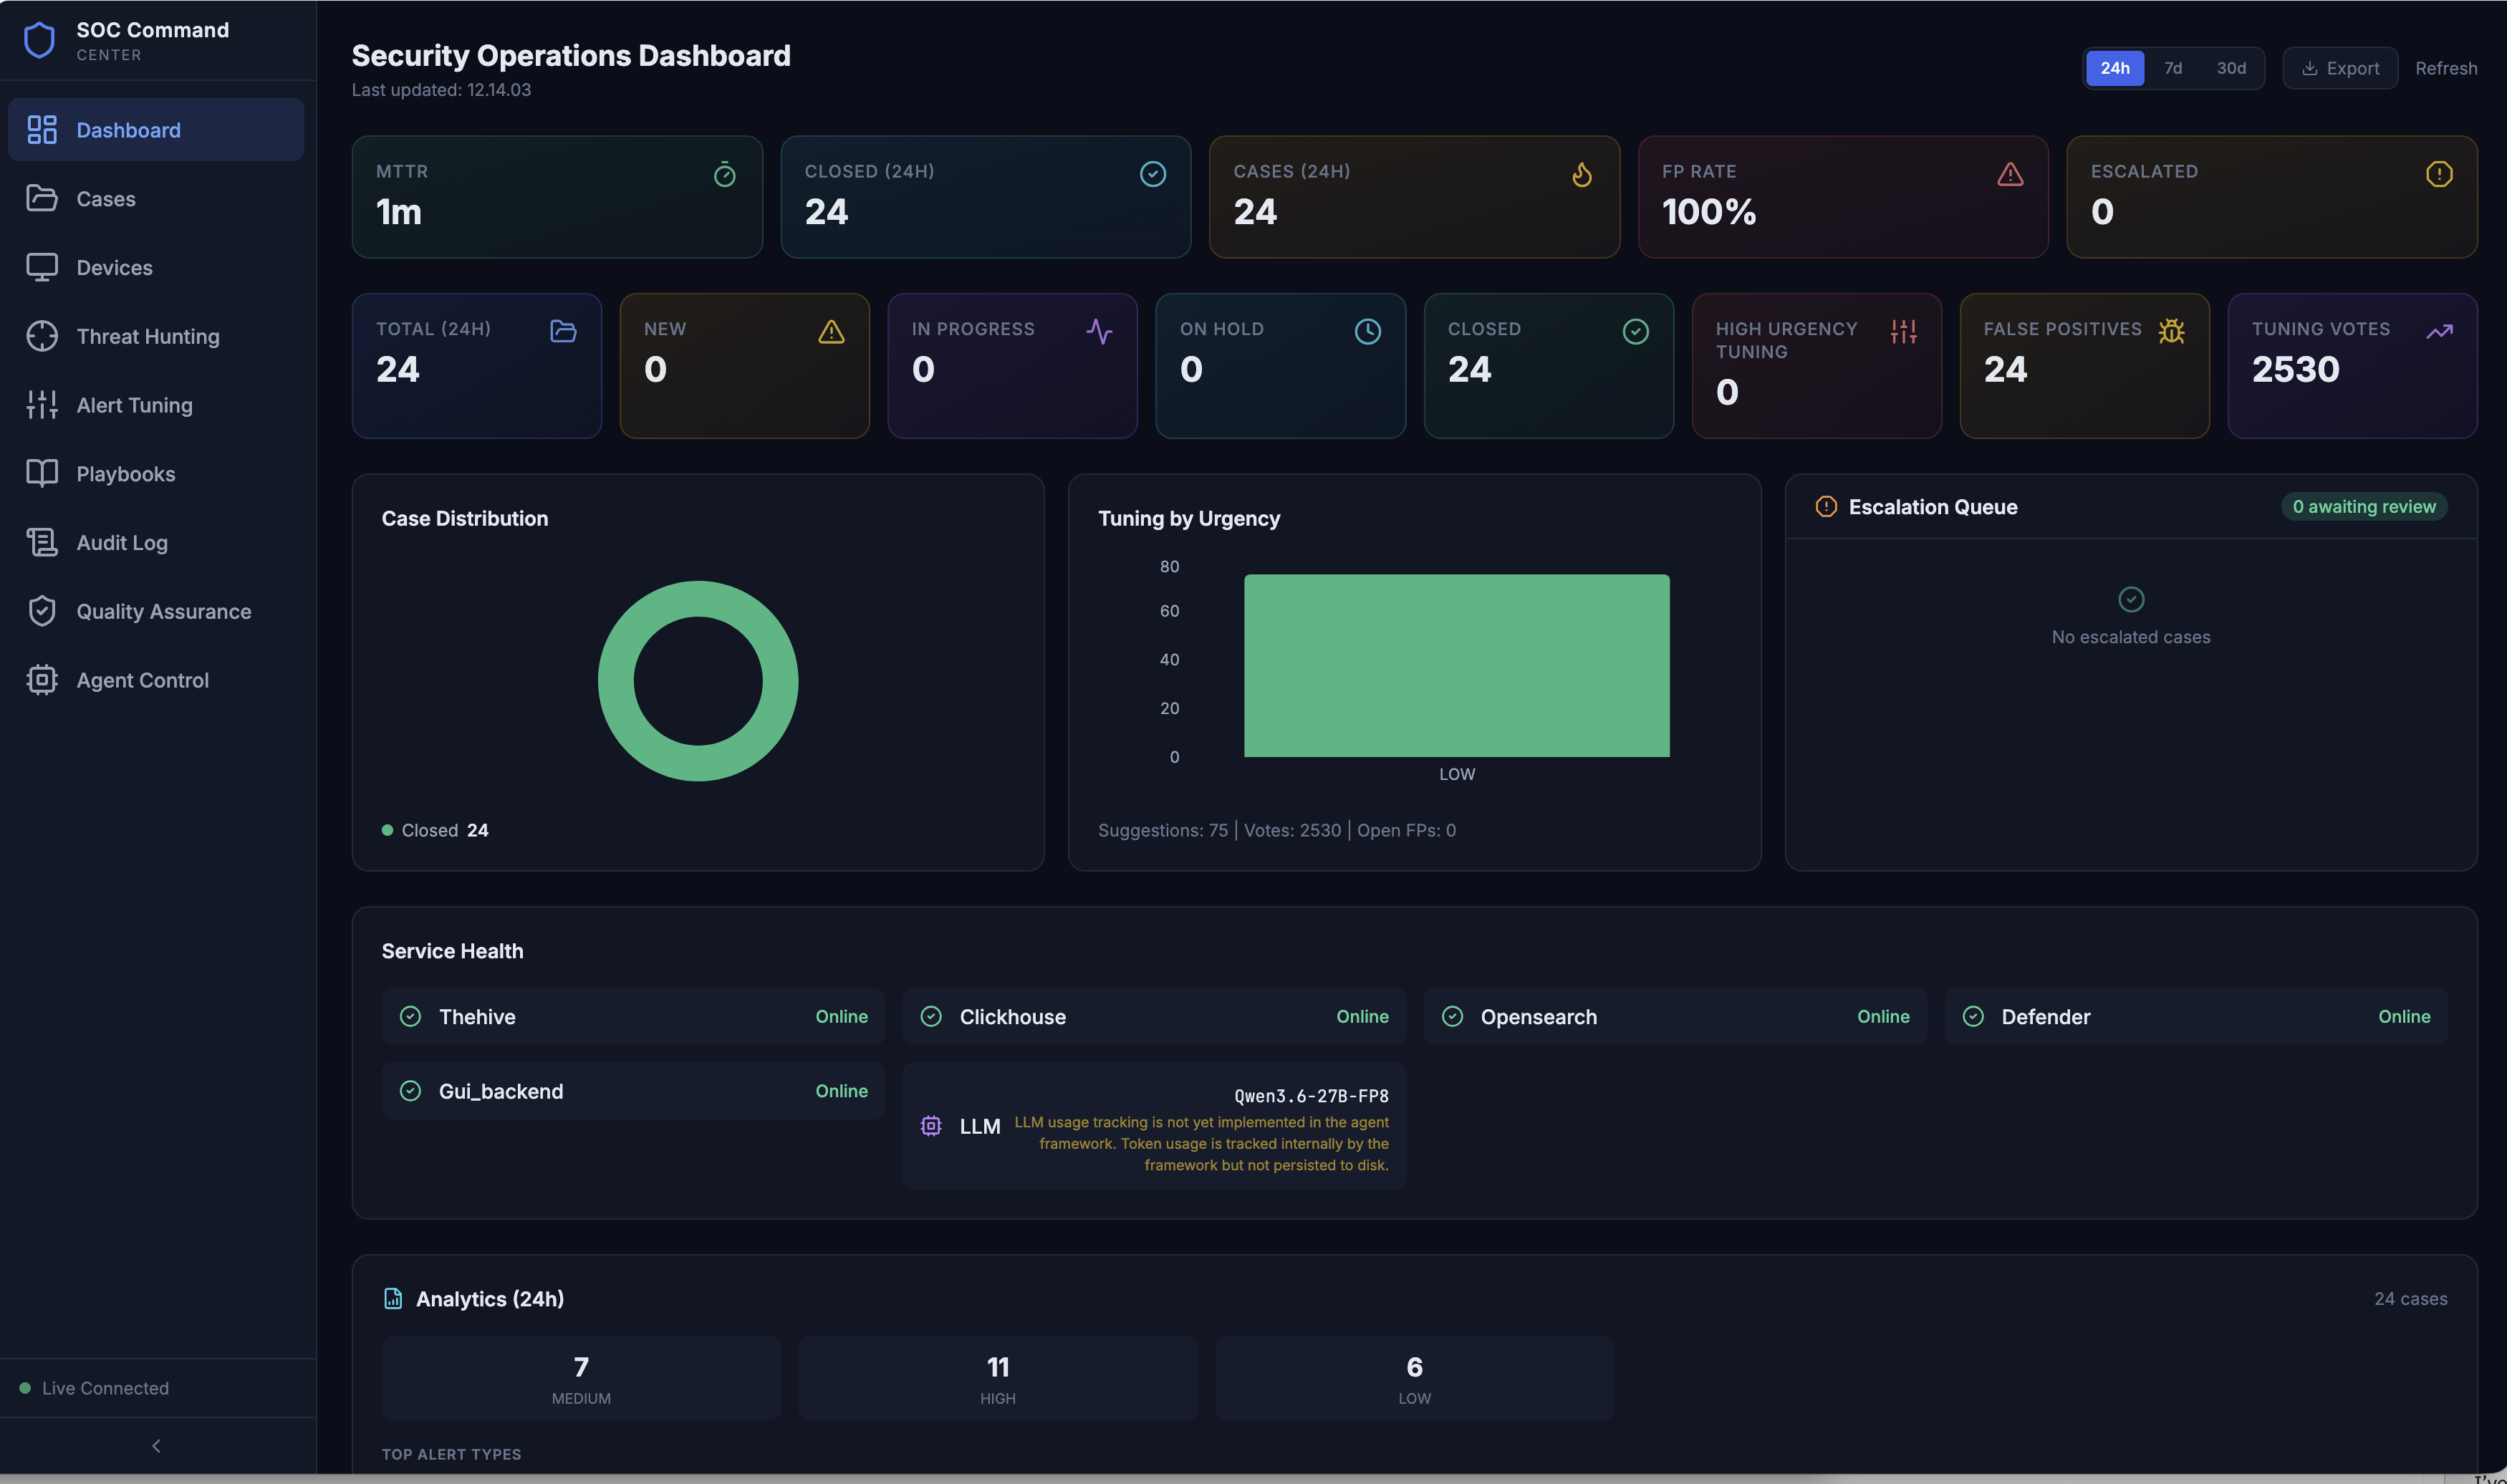Click the Clickhouse online check icon
Viewport: 2507px width, 1484px height.
click(931, 1017)
